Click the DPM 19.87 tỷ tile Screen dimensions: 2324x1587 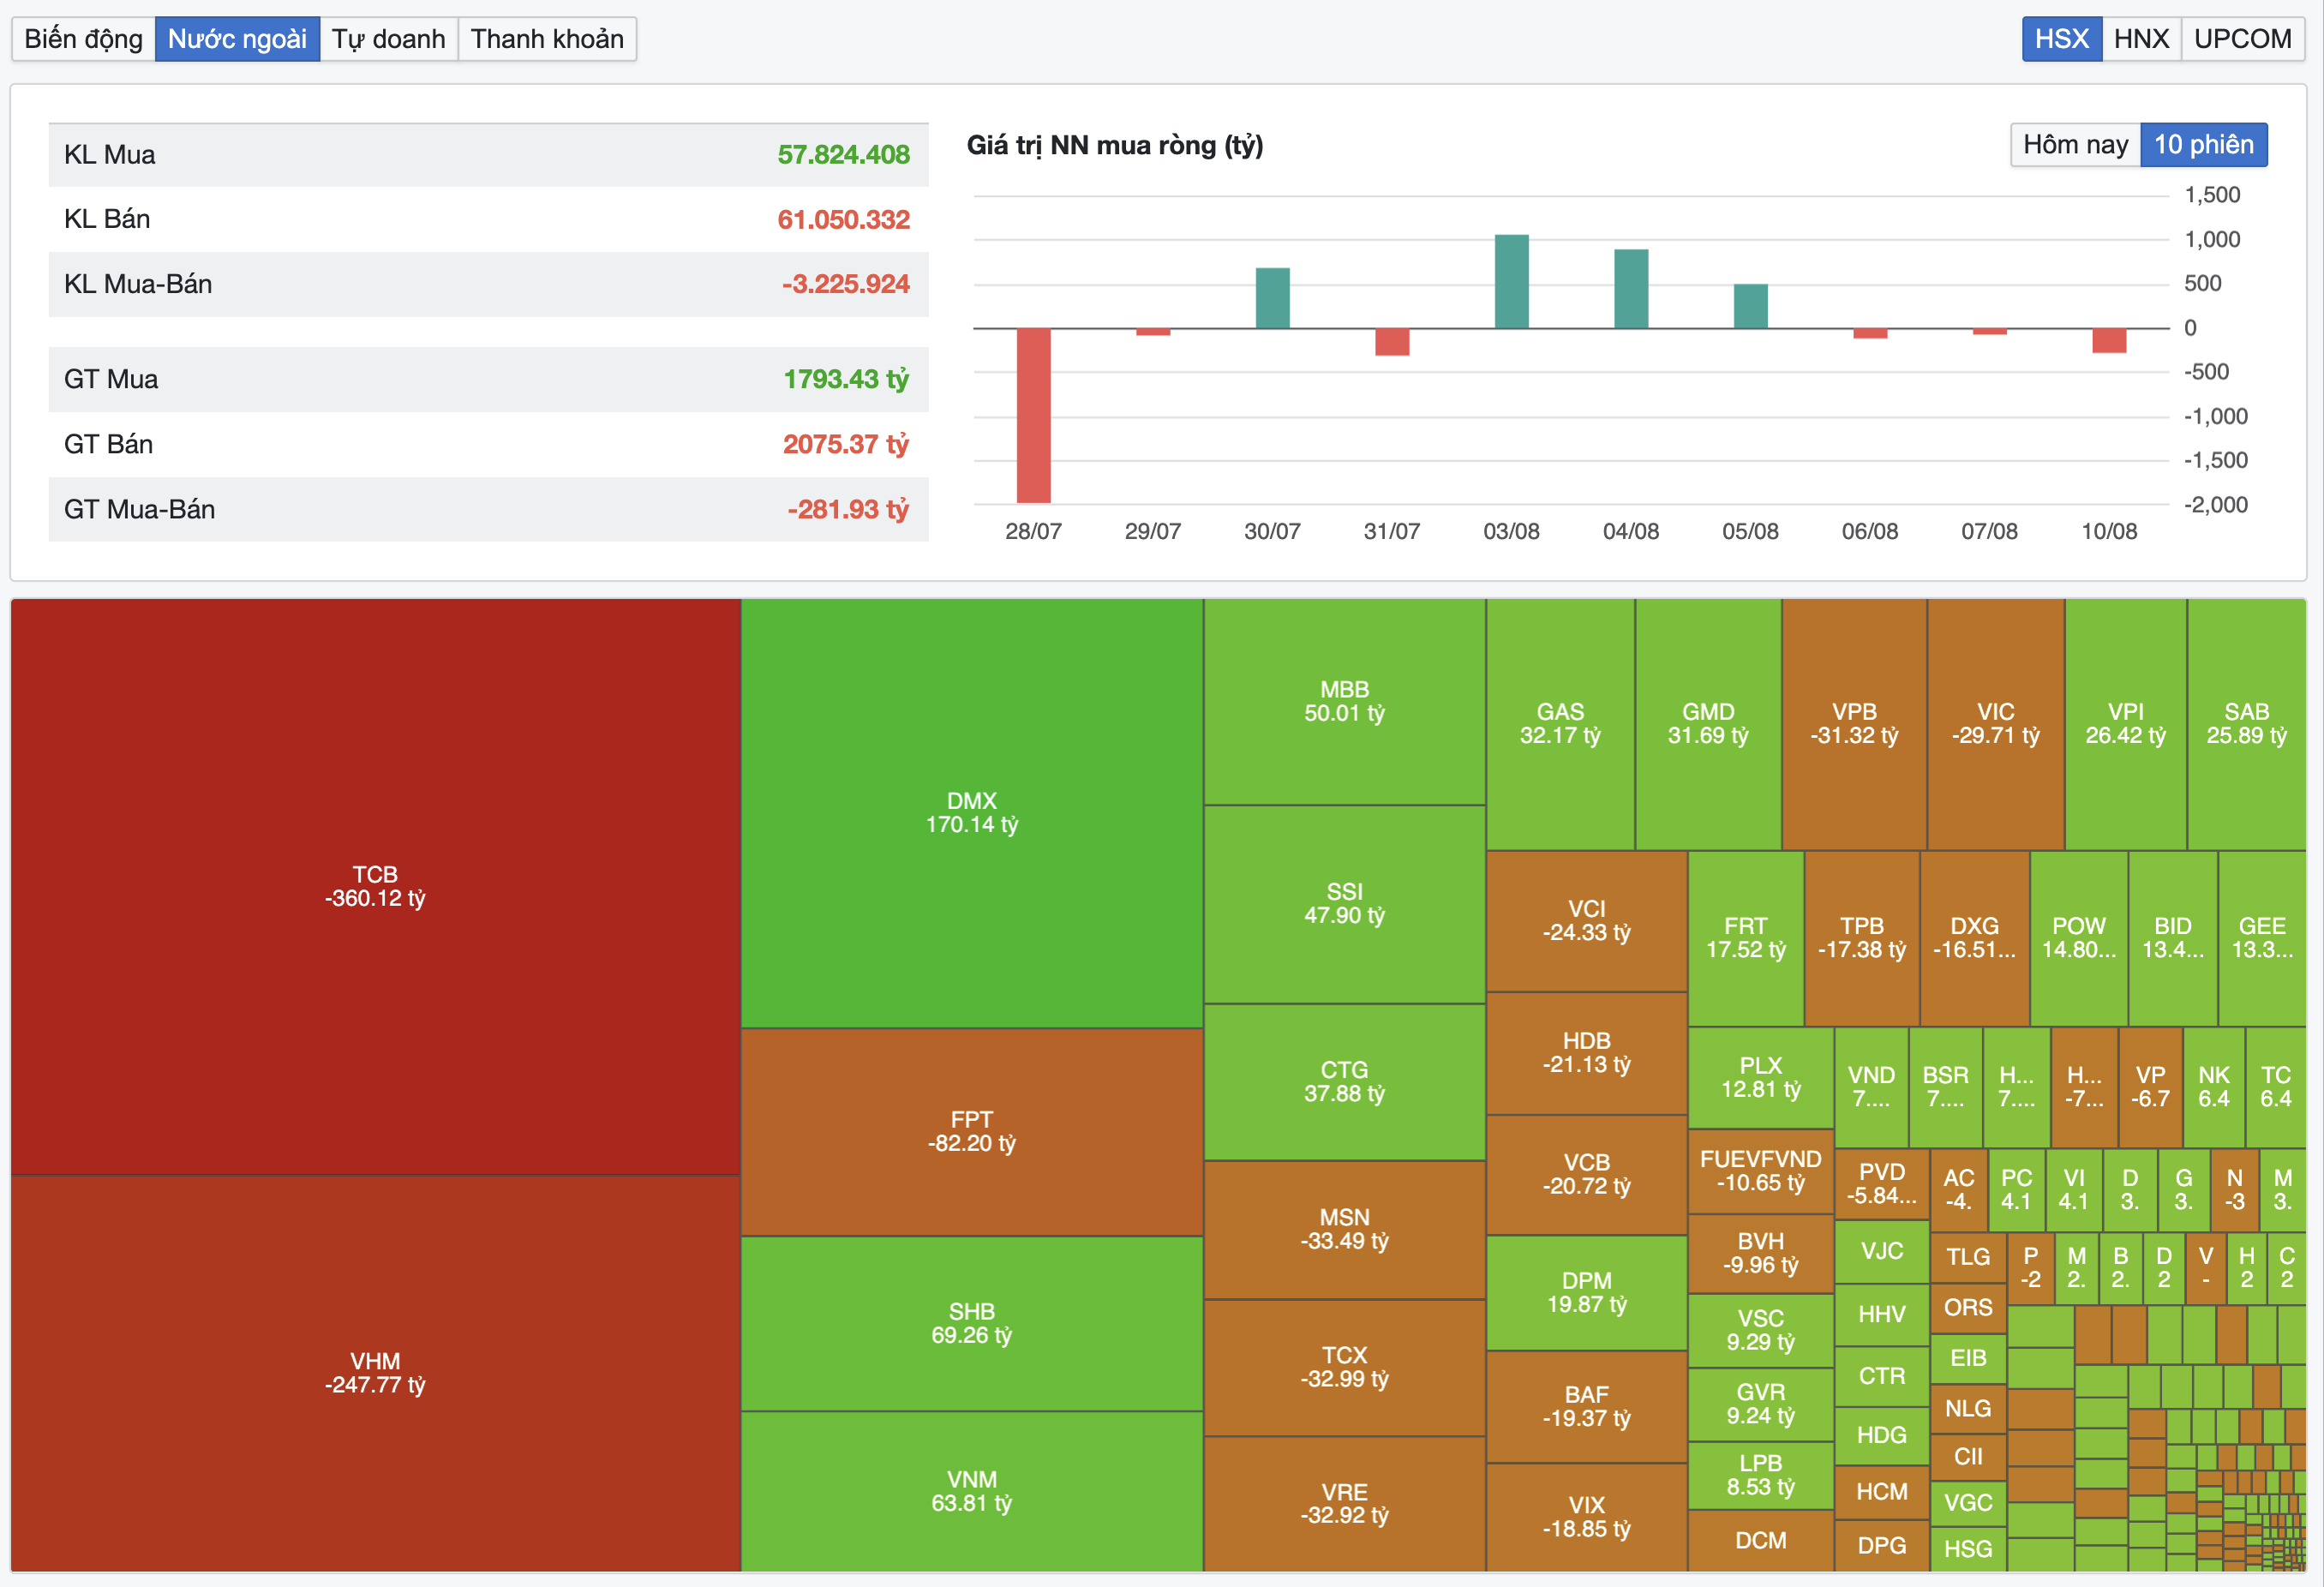point(1587,1293)
